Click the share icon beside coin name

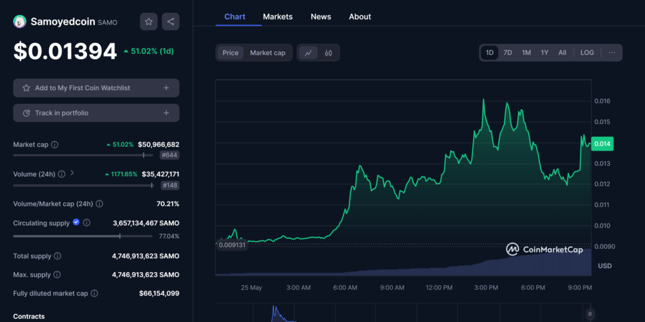pos(171,21)
